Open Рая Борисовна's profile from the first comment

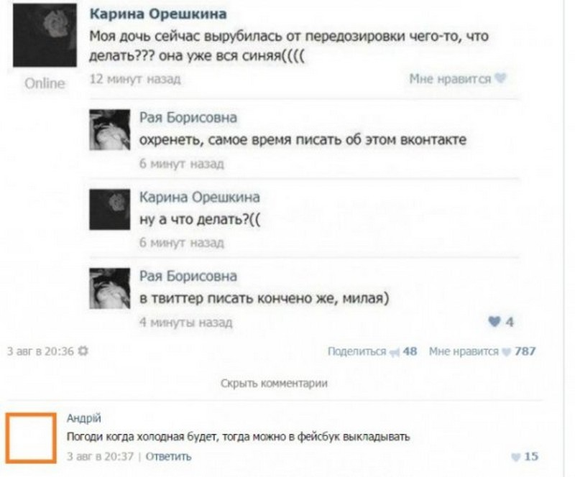pyautogui.click(x=188, y=117)
